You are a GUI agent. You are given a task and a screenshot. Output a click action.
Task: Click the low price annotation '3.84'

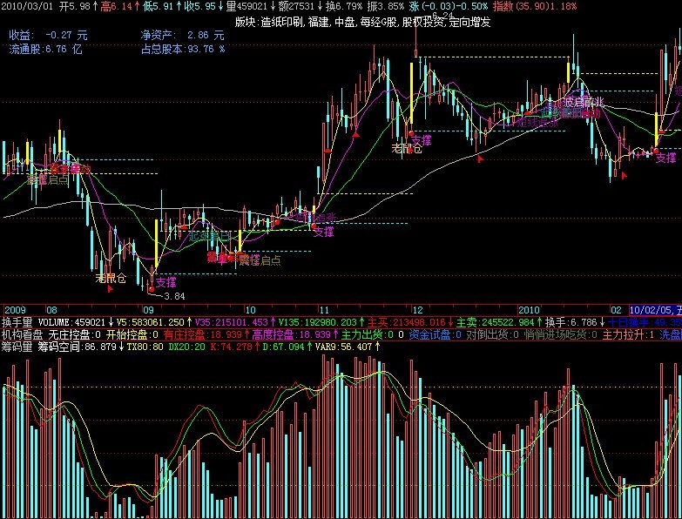(174, 296)
